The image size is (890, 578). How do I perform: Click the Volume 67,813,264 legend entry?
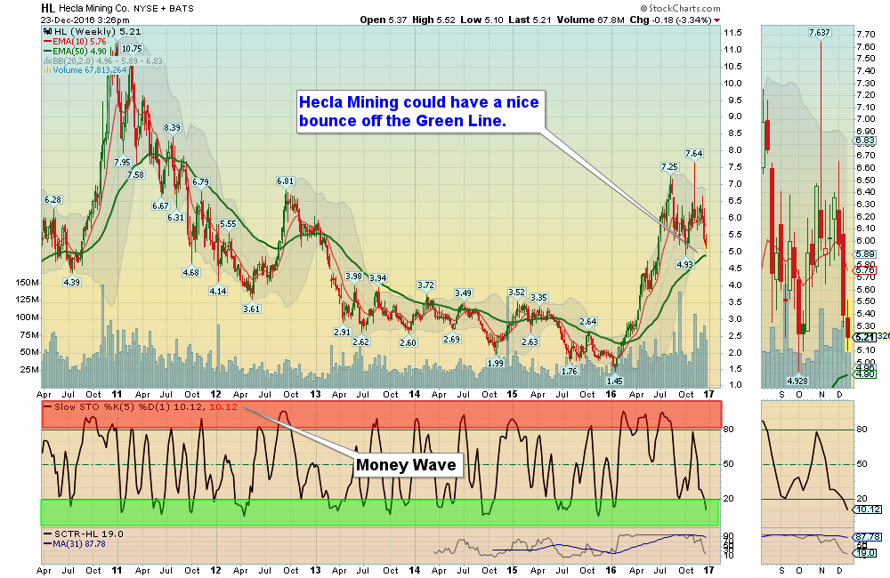point(90,70)
